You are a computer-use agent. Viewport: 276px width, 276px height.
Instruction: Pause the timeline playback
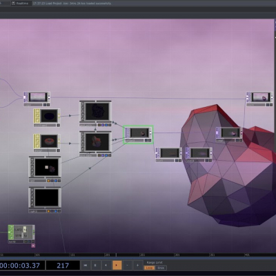coord(95,265)
